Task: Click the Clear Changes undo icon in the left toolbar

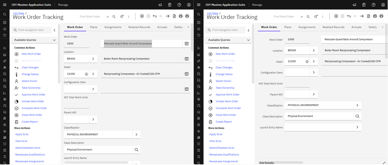Action: coord(155,16)
